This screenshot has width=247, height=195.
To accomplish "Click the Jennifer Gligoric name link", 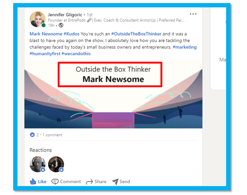I will point(65,15).
